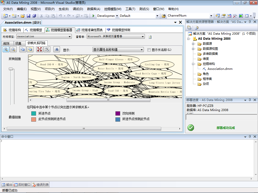Switch to the 挖掘模型预测 tab
This screenshot has width=258, height=193.
118,30
